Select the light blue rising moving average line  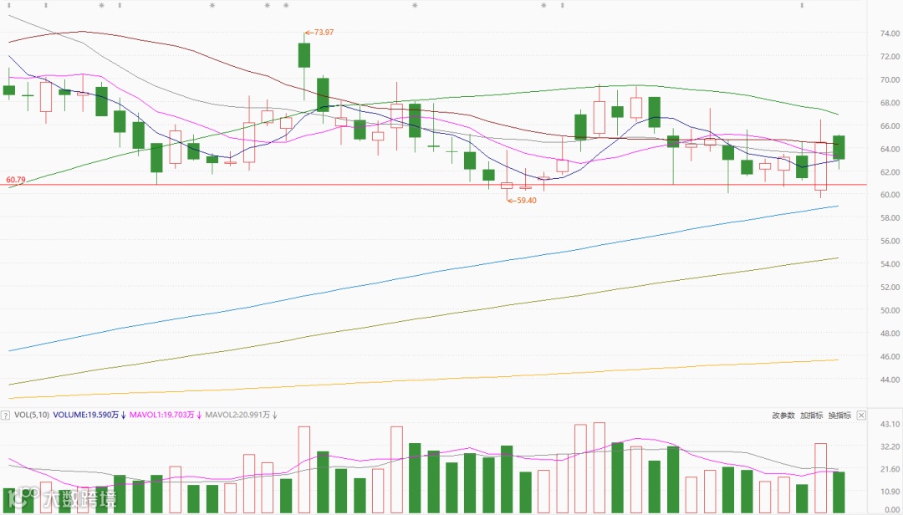[x=424, y=274]
